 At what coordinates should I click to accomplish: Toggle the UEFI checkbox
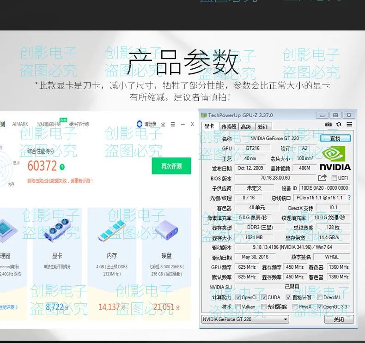tap(334, 178)
